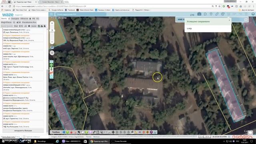The image size is (256, 144).
Task: Open the PlaceNames Rus tab
Action: (29, 22)
